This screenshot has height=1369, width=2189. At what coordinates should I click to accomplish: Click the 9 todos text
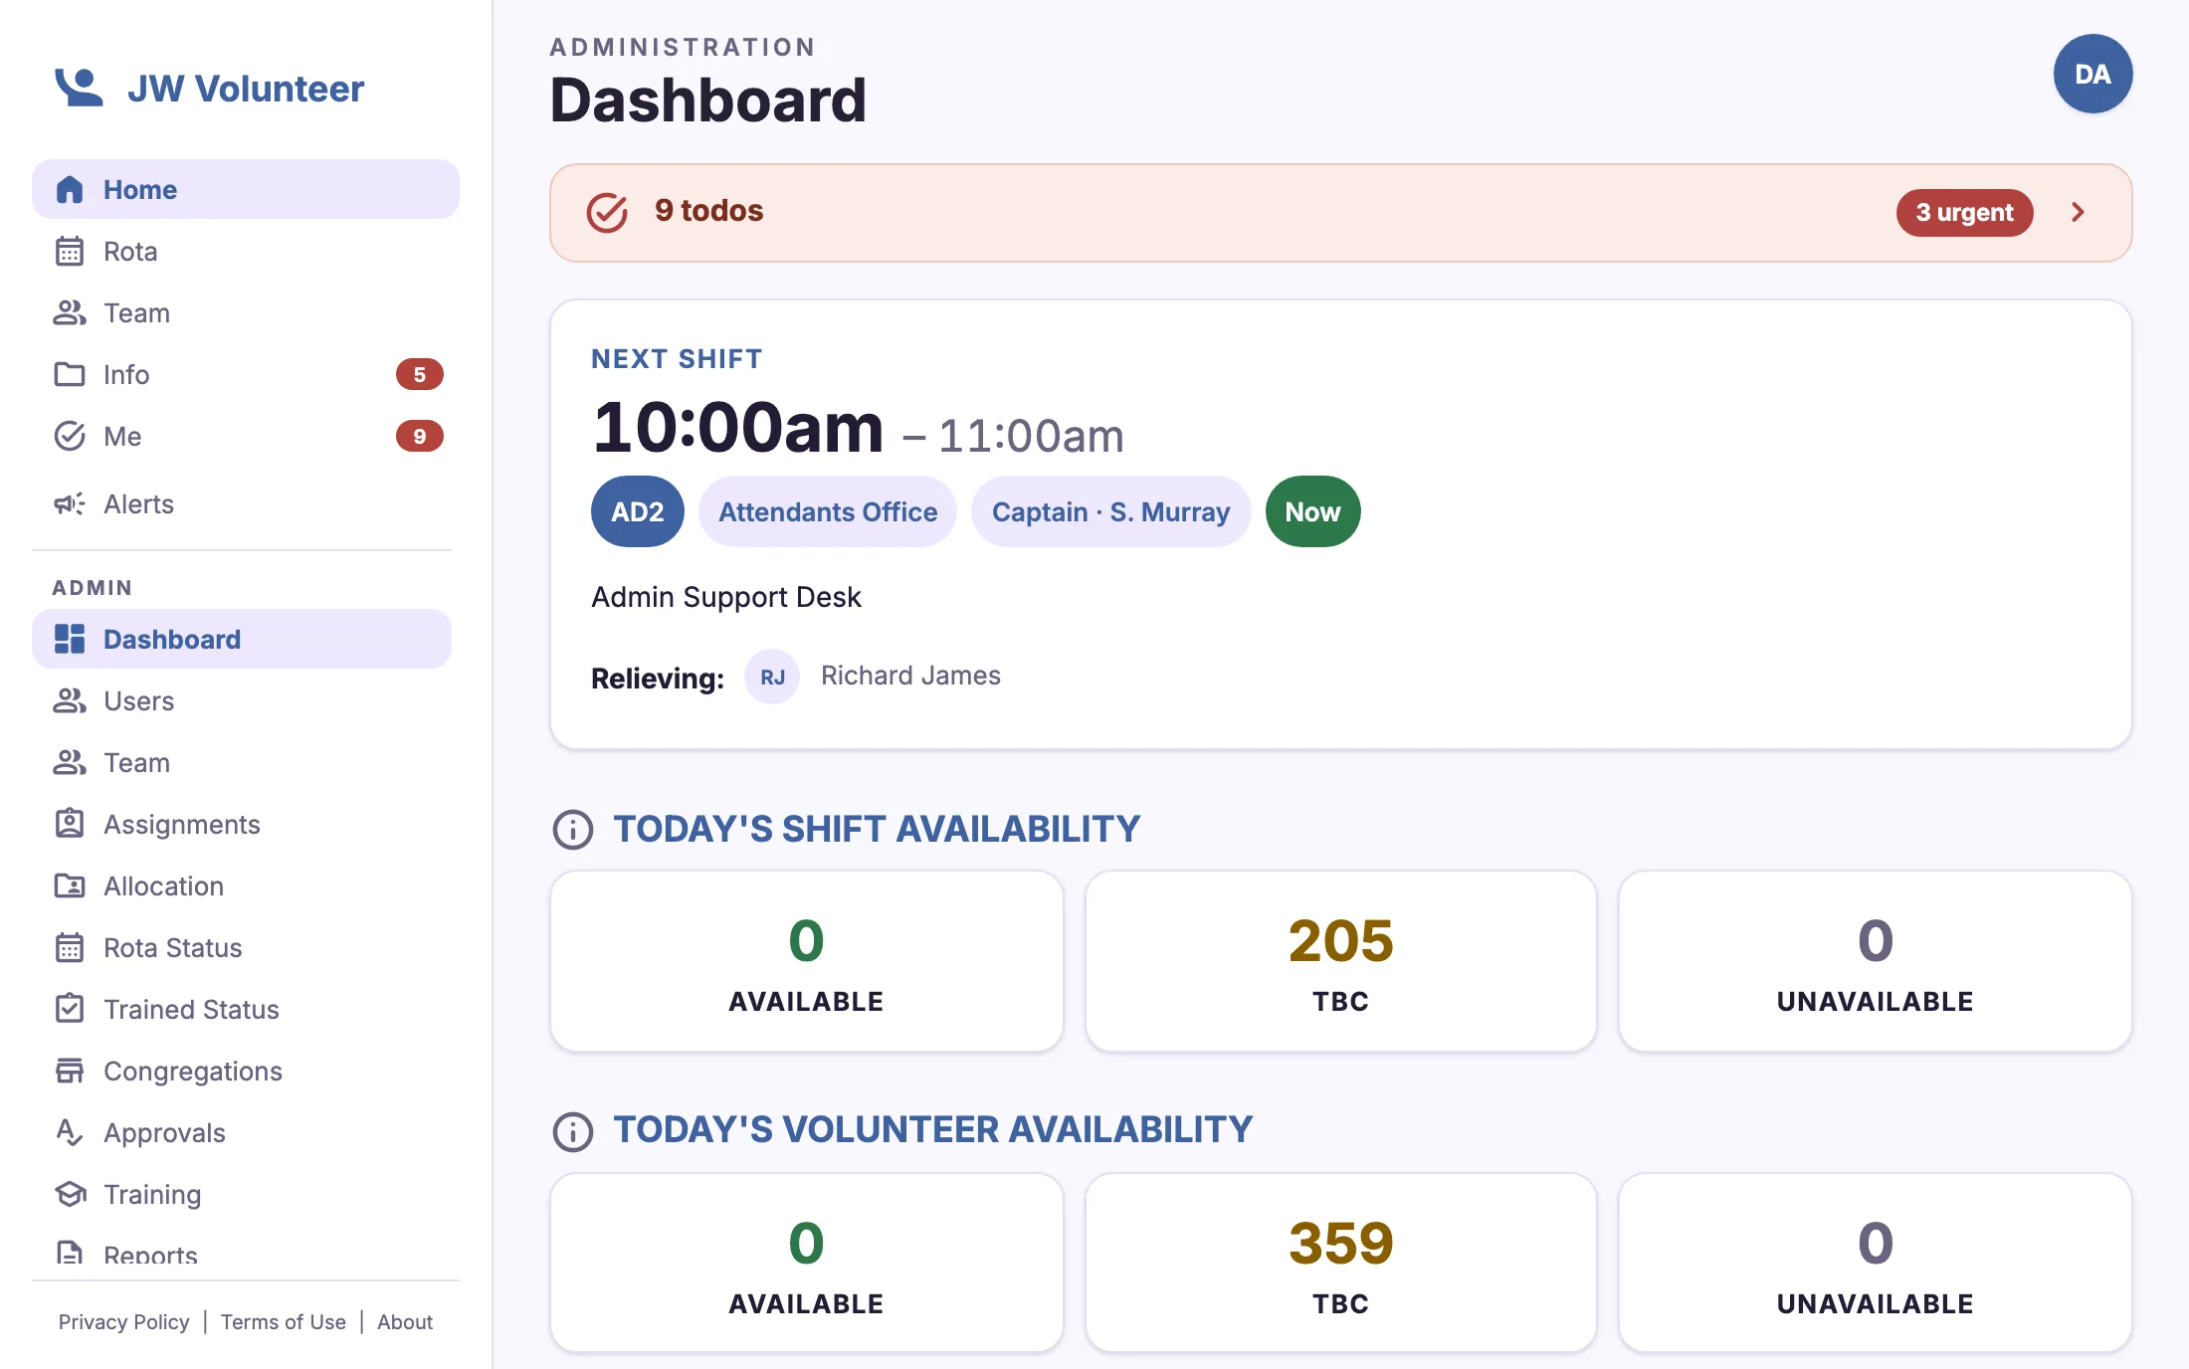point(709,211)
